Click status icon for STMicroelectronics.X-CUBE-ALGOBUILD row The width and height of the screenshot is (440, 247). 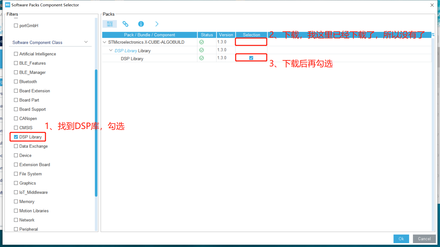point(201,42)
